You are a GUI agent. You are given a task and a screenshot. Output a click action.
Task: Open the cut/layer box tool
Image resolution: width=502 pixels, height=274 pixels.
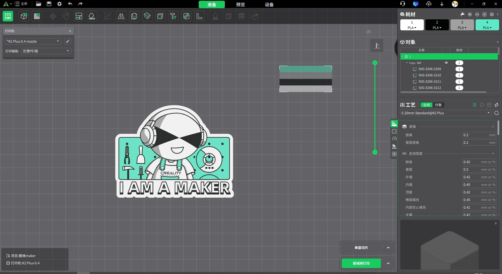click(x=147, y=16)
